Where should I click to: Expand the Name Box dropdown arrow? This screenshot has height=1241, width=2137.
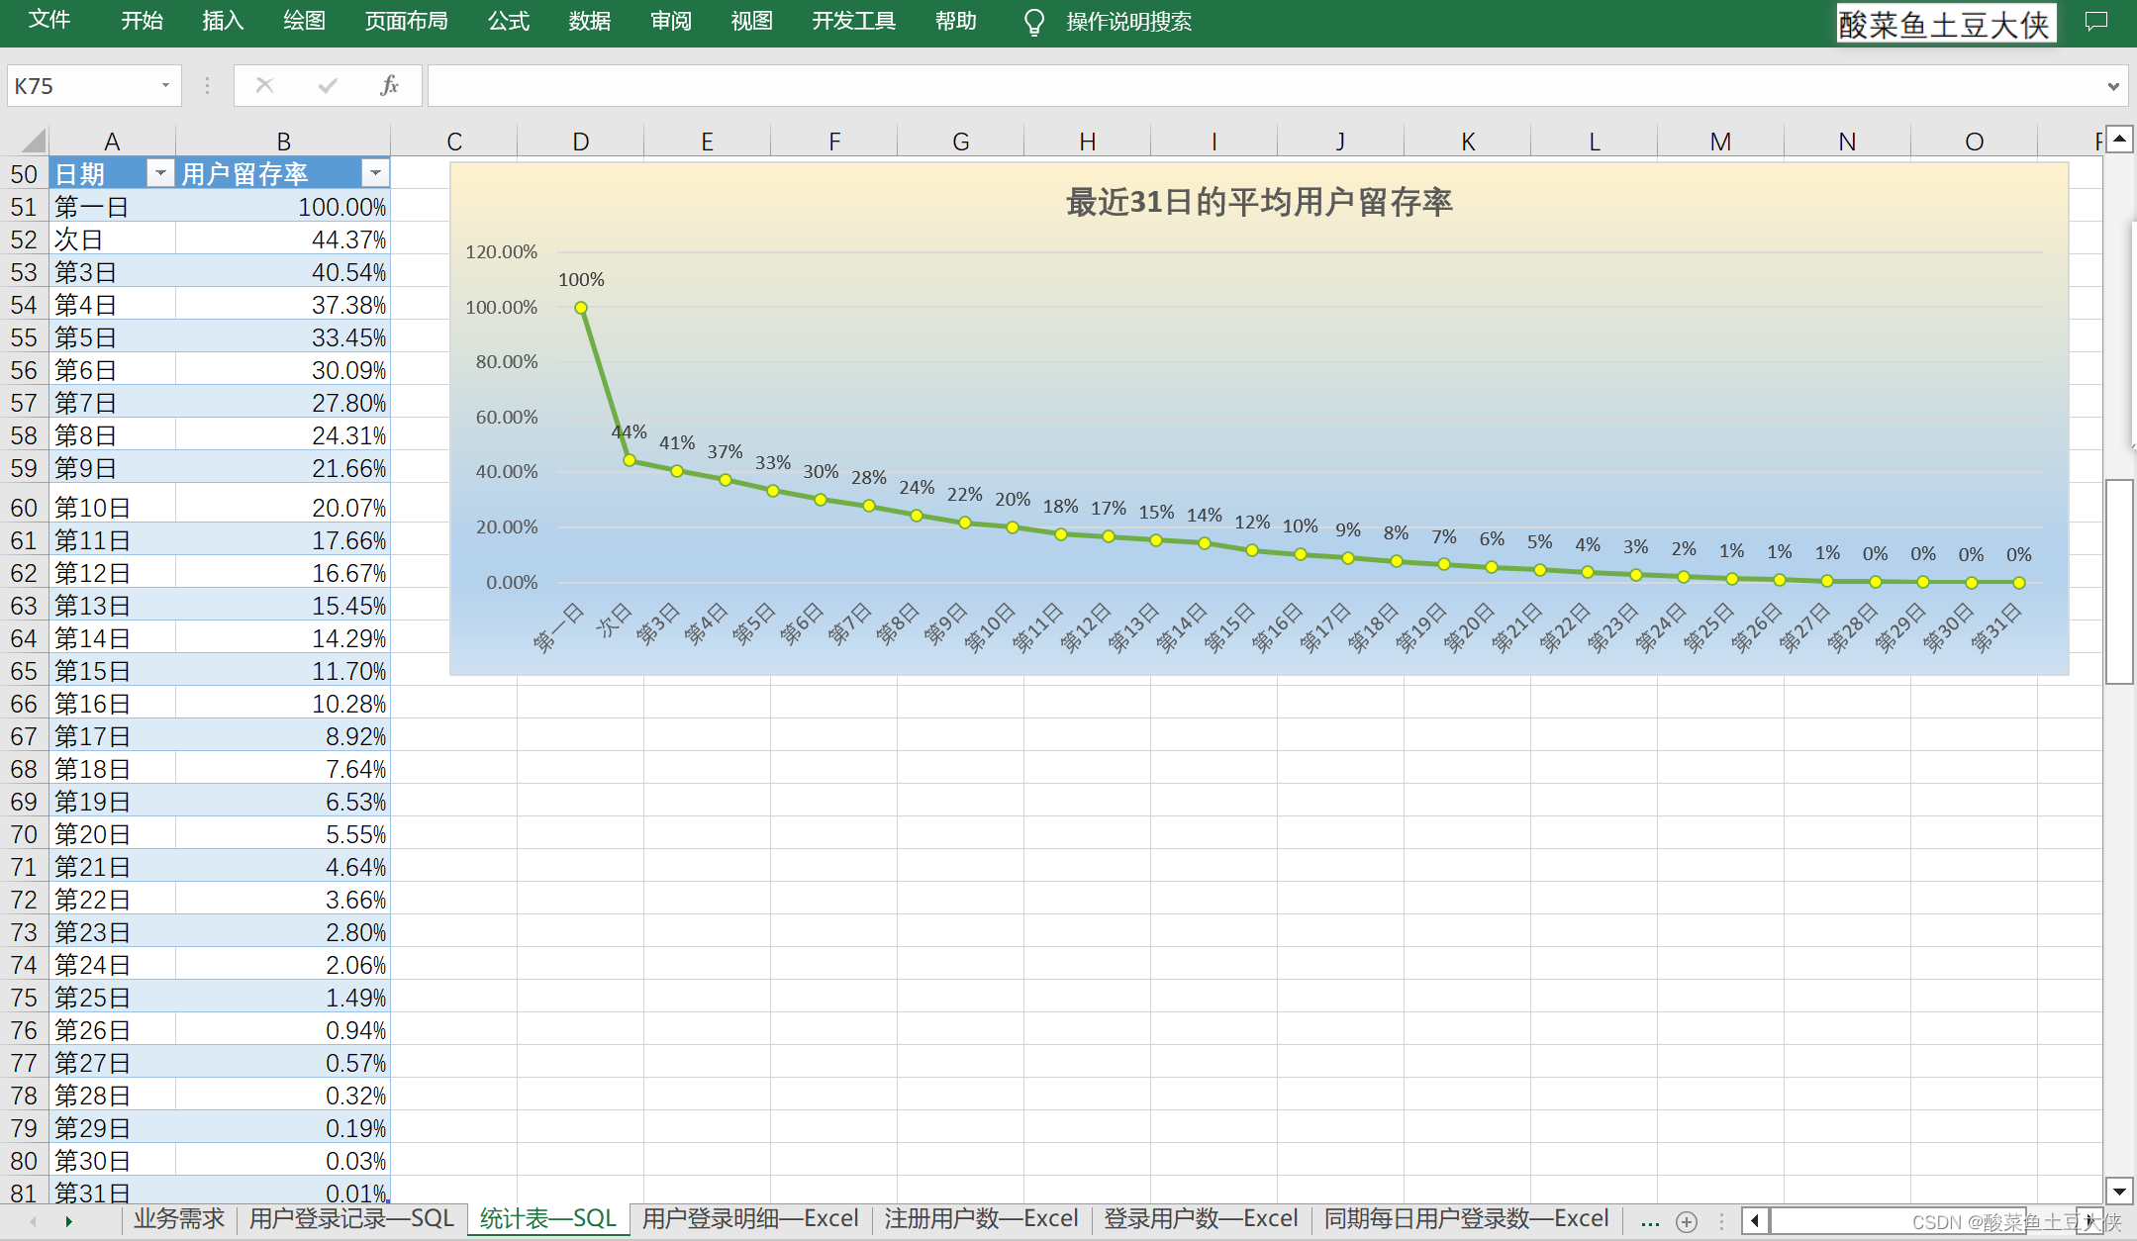tap(165, 86)
